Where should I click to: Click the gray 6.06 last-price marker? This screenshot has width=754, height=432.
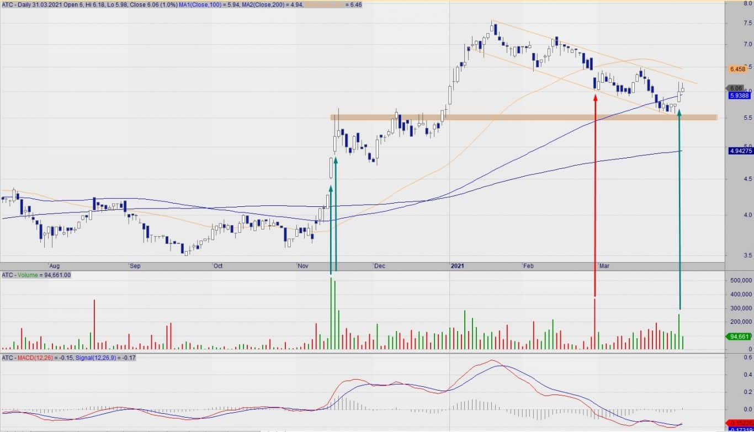click(x=736, y=88)
